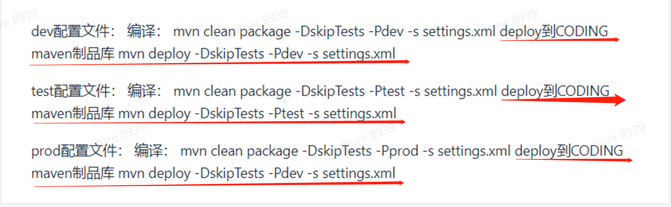The height and width of the screenshot is (207, 671).
Task: Click "clean" in the prod mvn command
Action: pos(227,151)
